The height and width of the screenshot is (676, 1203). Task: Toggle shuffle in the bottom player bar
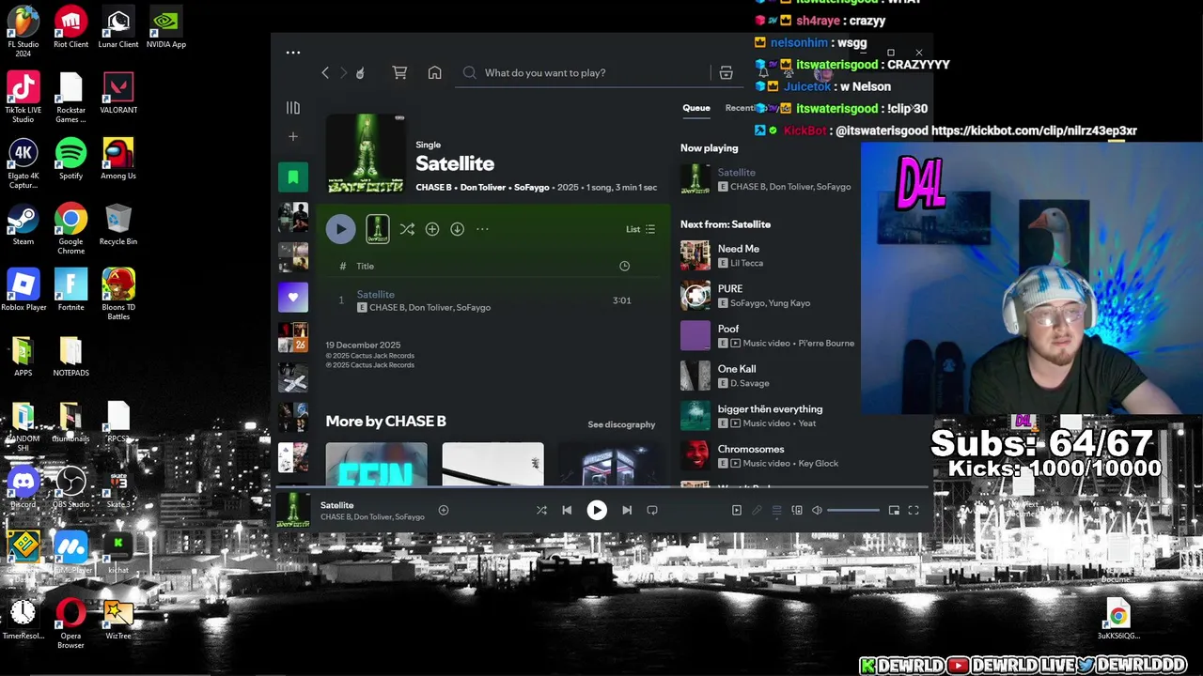(541, 511)
